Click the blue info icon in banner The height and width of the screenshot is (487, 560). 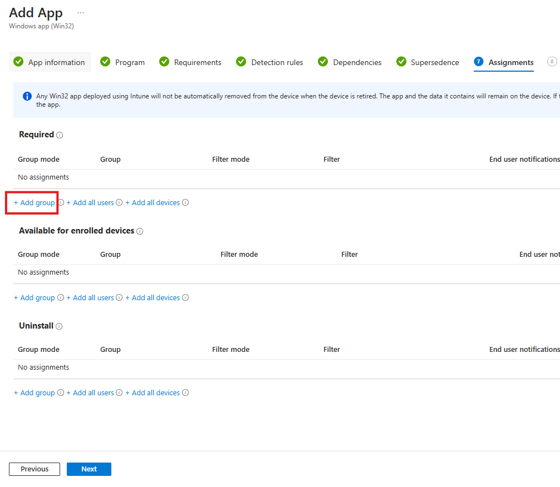point(27,96)
